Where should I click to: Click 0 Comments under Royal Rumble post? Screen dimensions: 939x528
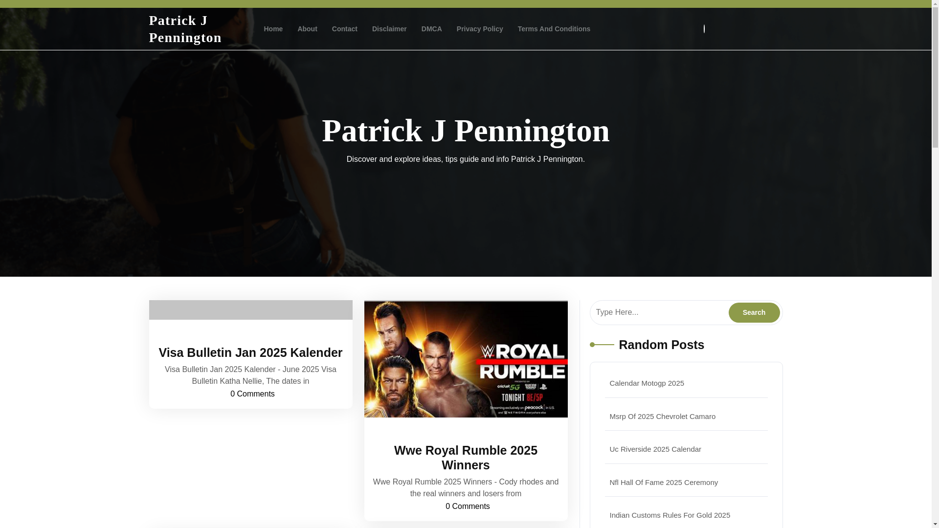pyautogui.click(x=468, y=506)
